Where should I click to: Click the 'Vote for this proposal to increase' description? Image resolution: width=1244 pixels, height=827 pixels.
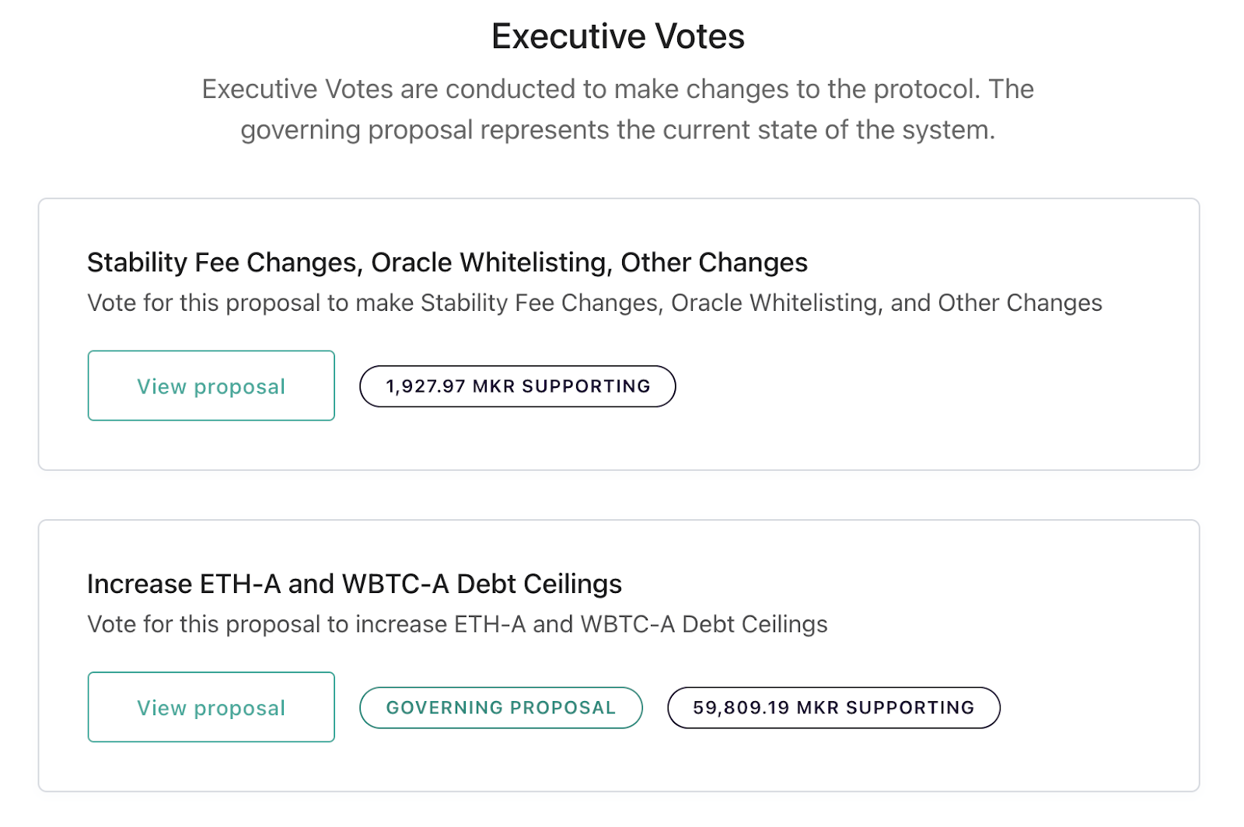coord(457,624)
